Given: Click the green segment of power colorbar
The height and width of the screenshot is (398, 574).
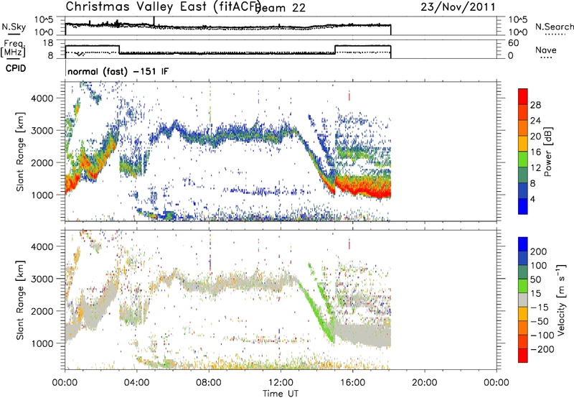Looking at the screenshot, I should [x=523, y=159].
